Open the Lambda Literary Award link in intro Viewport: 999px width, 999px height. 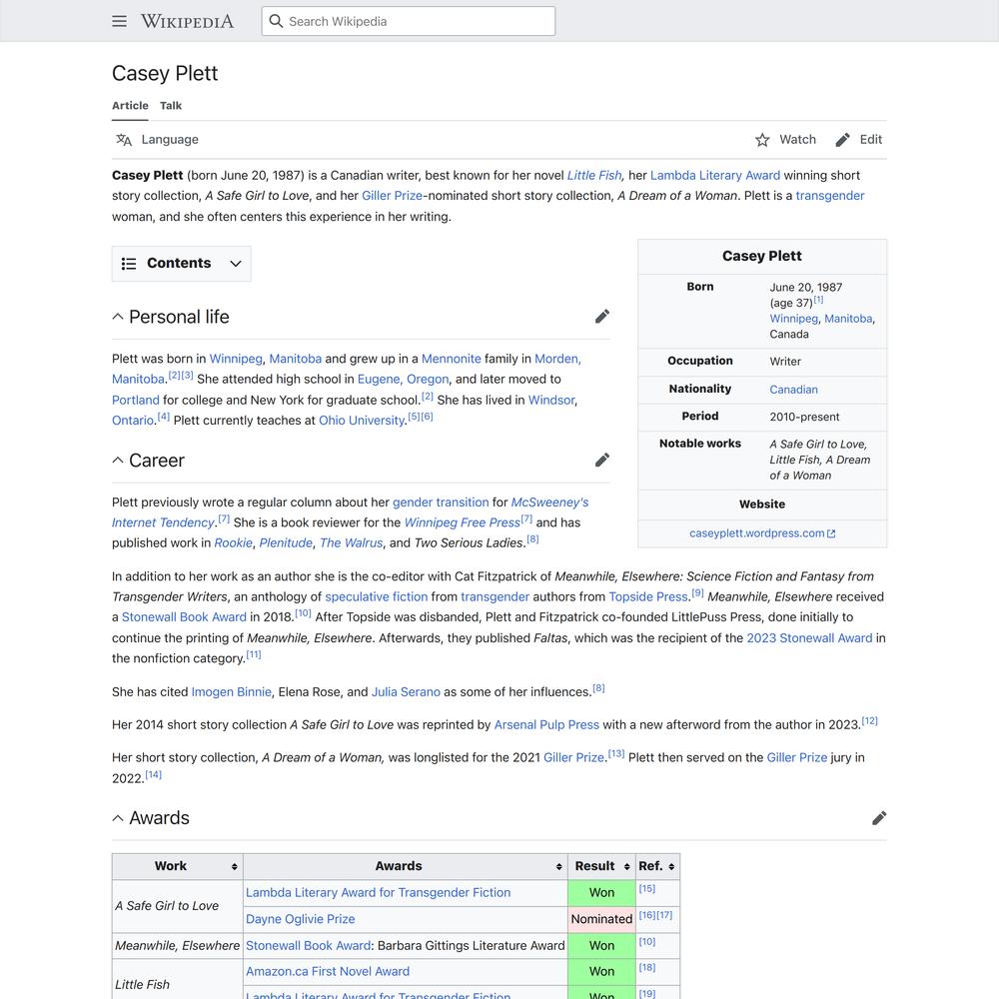pos(714,175)
